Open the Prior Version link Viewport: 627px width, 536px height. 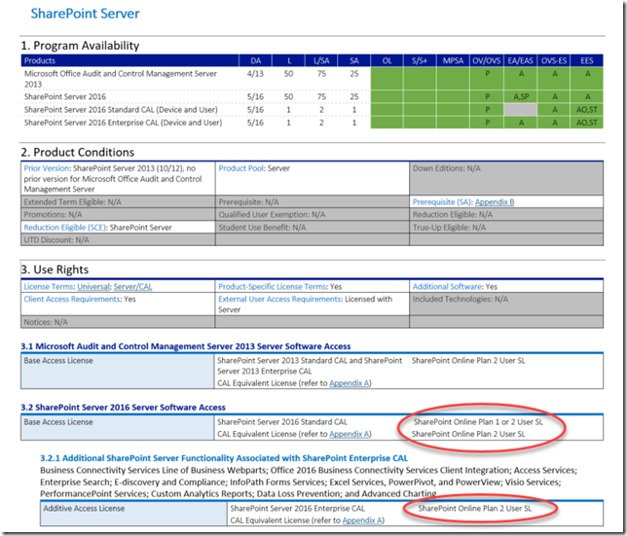[x=47, y=168]
